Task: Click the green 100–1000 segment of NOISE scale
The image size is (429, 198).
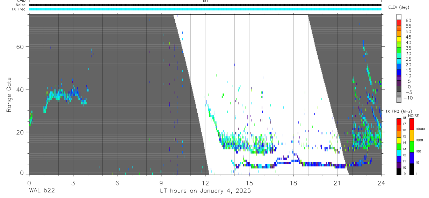Action: point(412,146)
